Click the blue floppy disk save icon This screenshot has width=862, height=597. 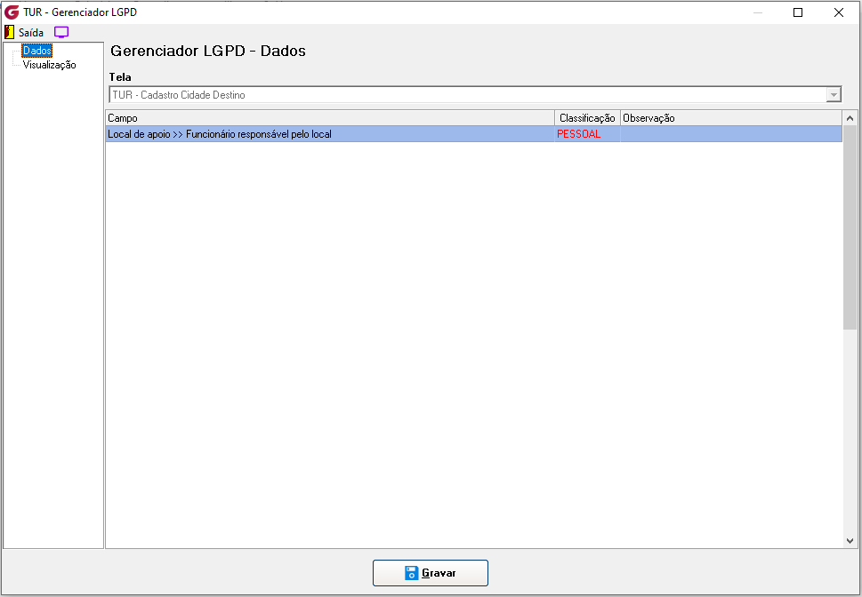click(x=412, y=573)
